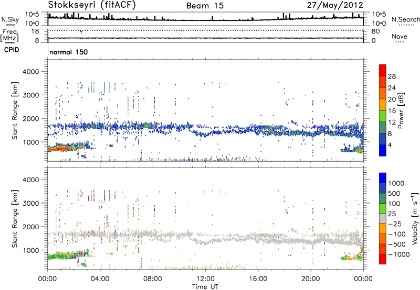
Task: Click the '10^5' left-axis tick of the noise panel
Action: click(x=33, y=15)
